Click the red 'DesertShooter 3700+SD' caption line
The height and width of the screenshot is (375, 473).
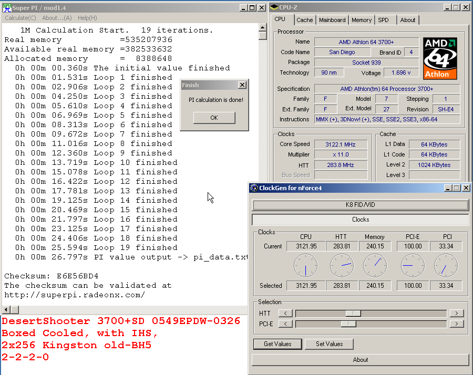click(121, 321)
